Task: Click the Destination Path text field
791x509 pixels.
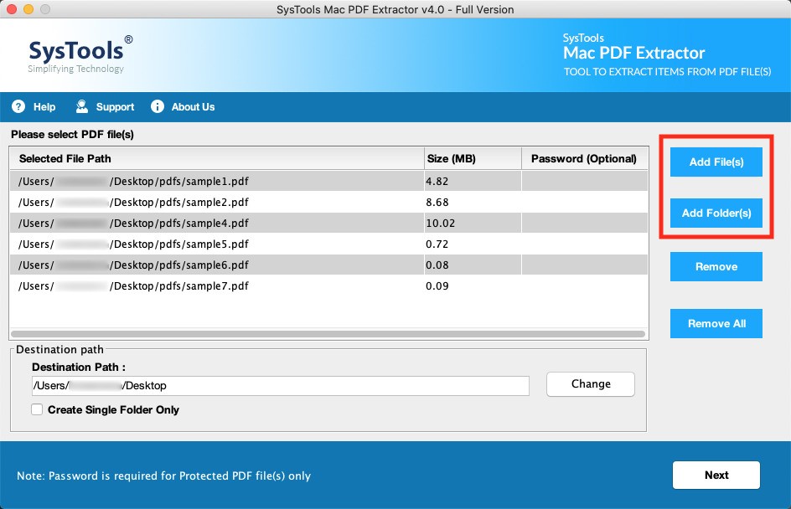Action: pyautogui.click(x=281, y=386)
